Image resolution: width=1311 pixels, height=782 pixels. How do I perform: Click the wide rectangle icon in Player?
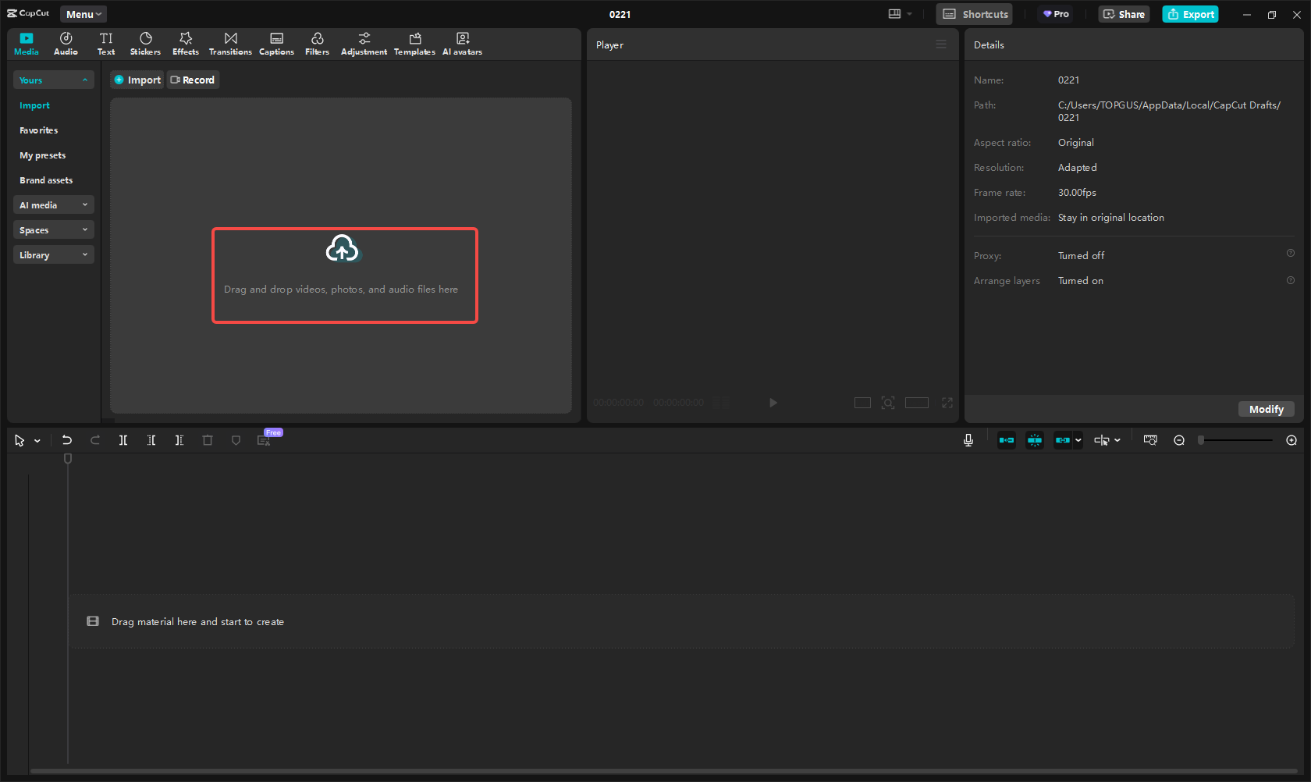tap(917, 403)
